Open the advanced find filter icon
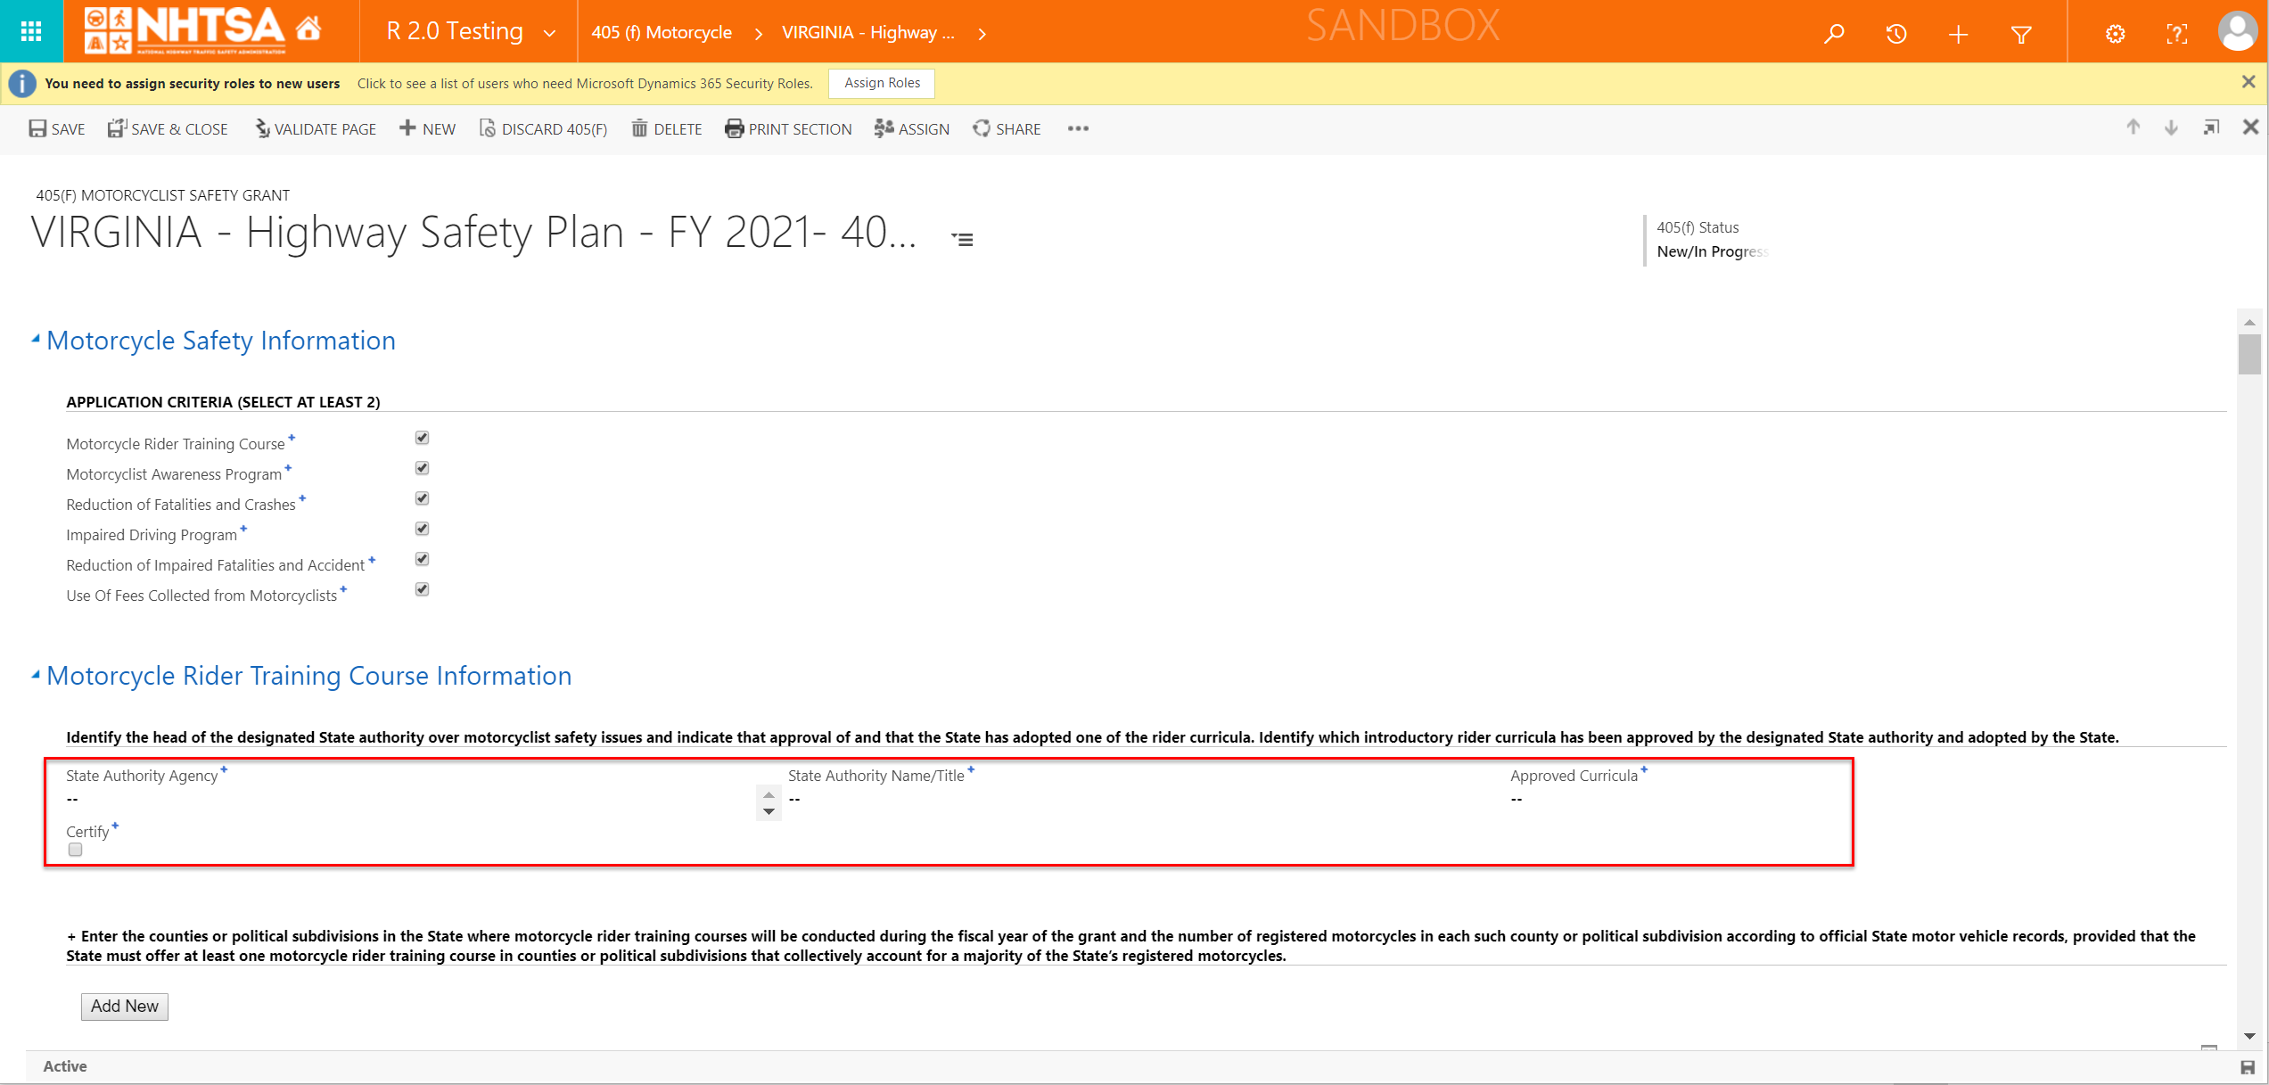The width and height of the screenshot is (2269, 1085). (x=2021, y=34)
